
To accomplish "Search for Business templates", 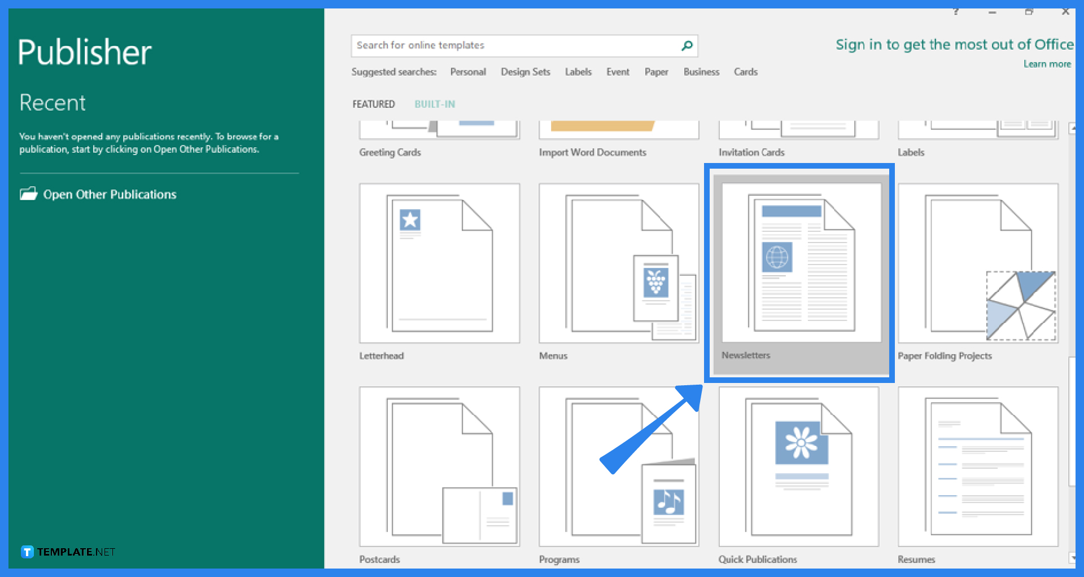I will (701, 72).
